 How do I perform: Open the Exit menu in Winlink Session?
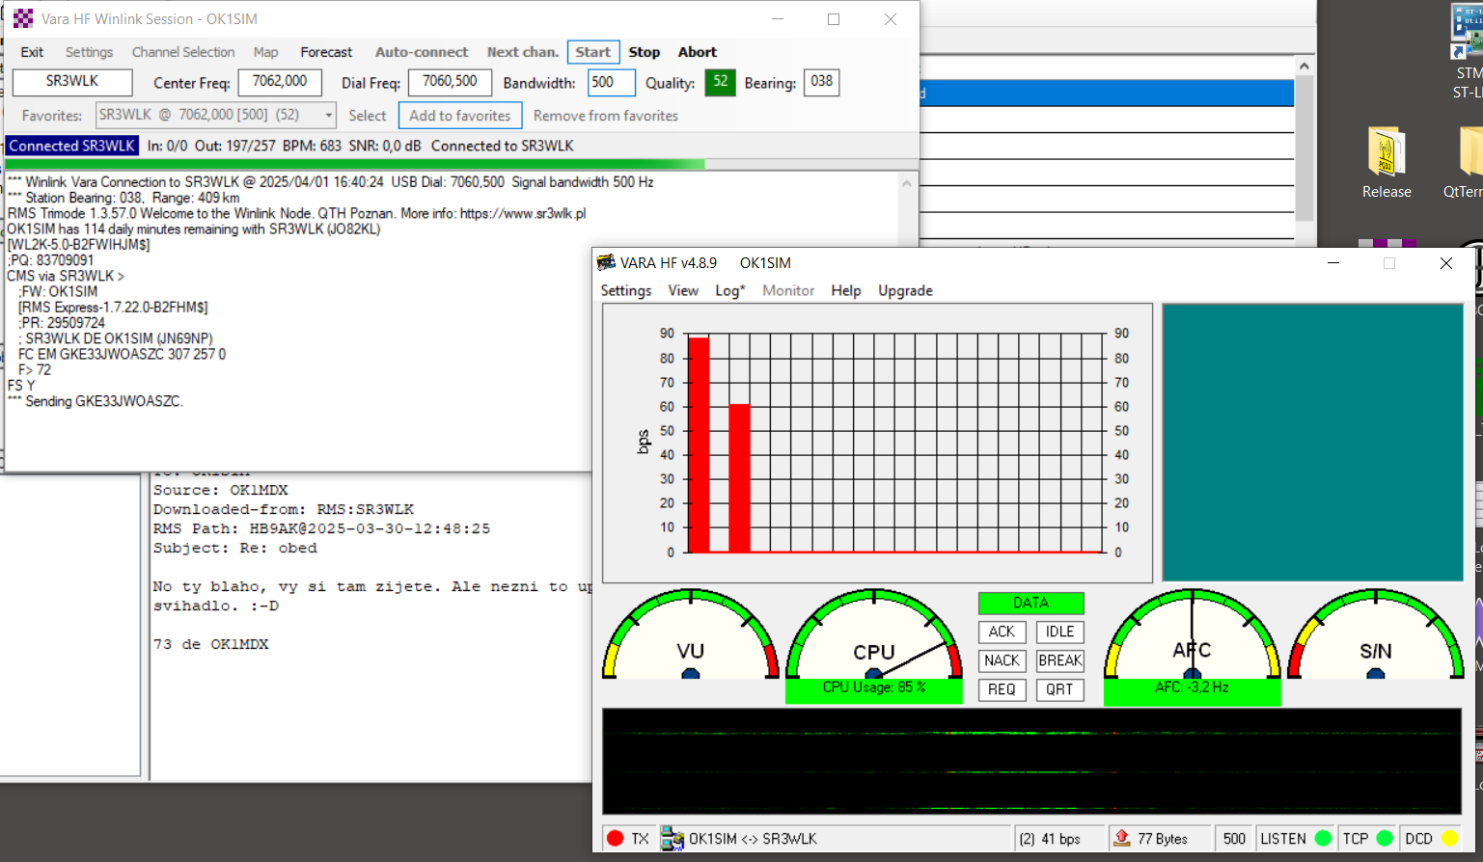[x=32, y=52]
